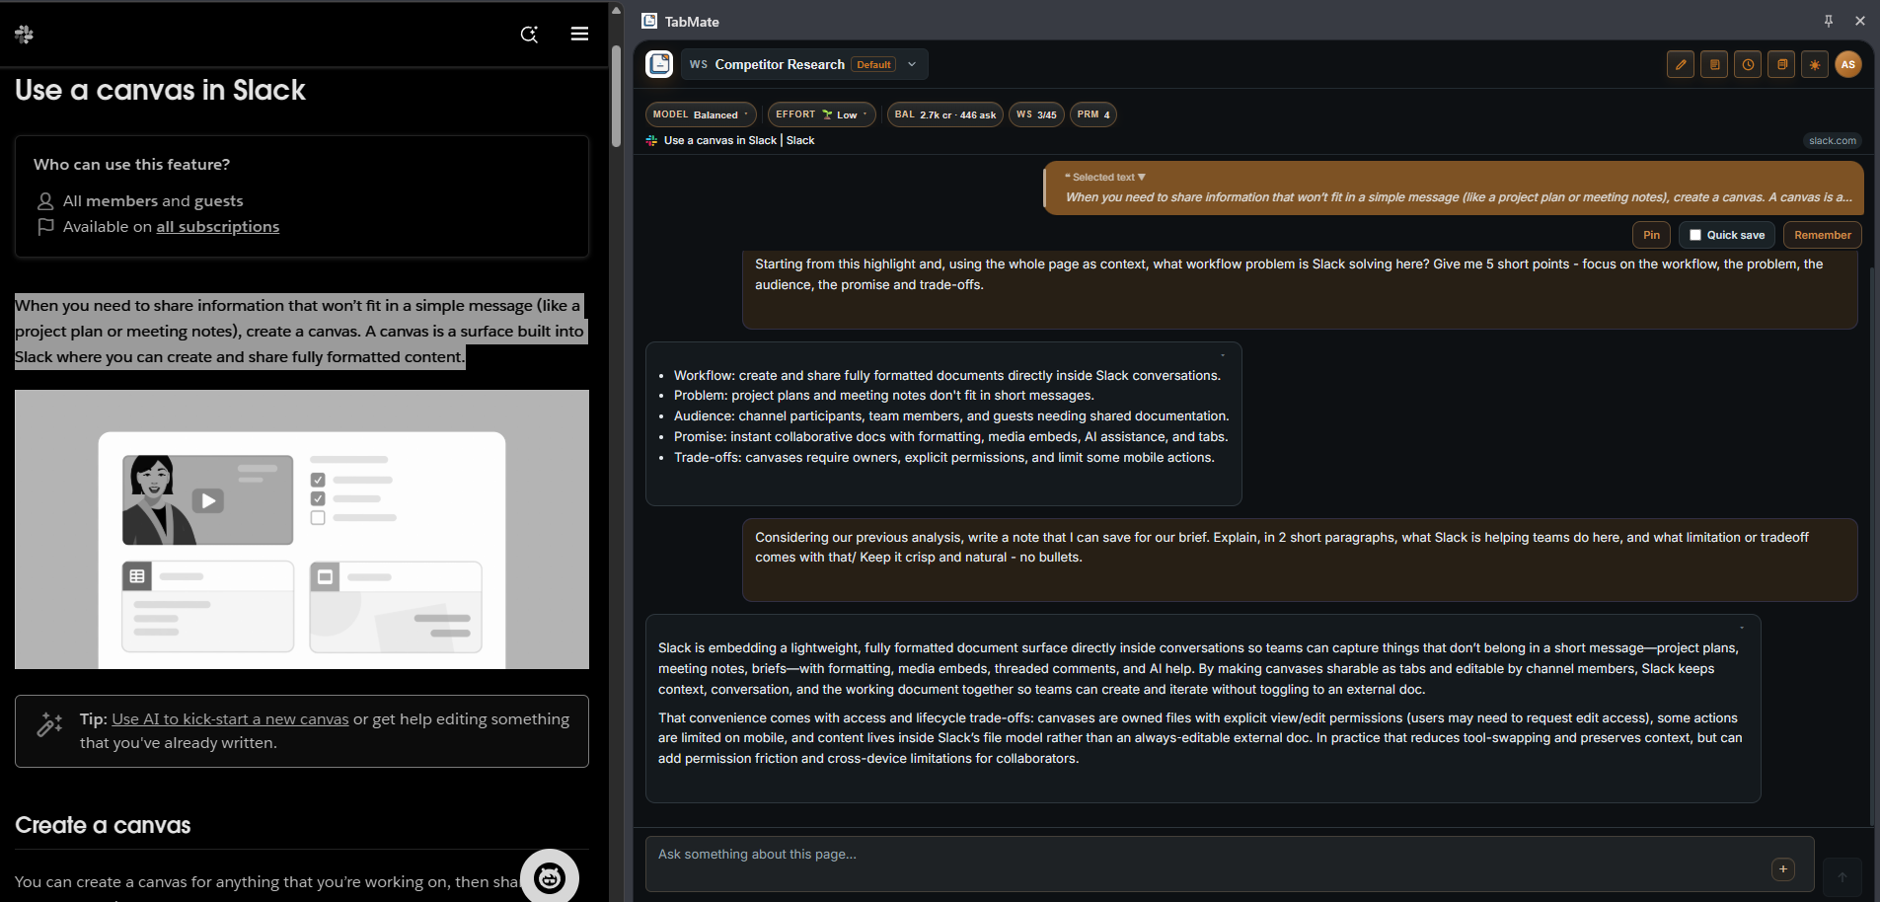The image size is (1880, 902).
Task: Open the MODEL Balanced dropdown
Action: click(700, 114)
